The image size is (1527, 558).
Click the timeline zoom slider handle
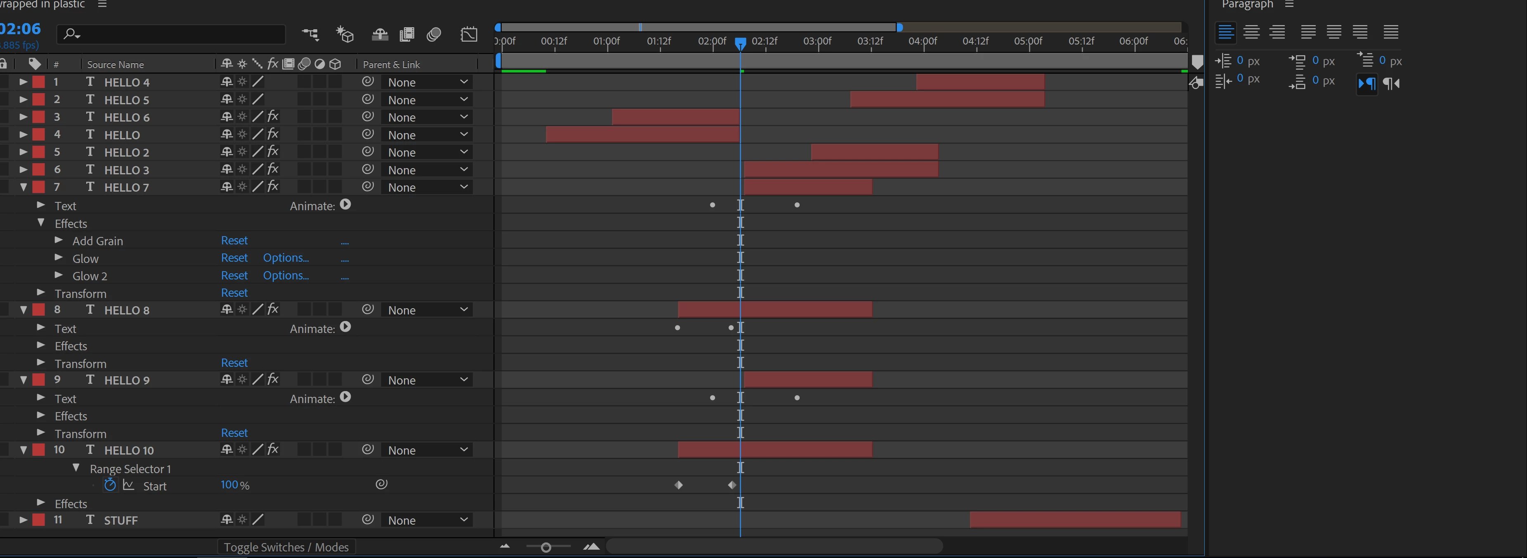pos(546,547)
